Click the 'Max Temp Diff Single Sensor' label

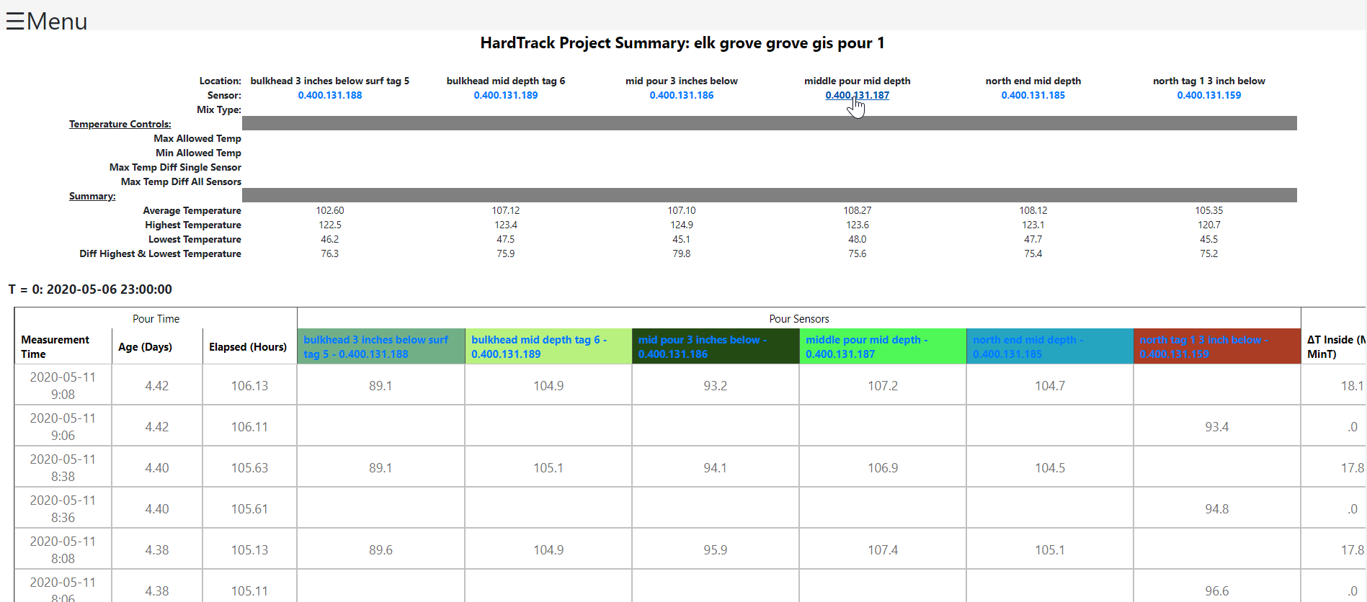coord(175,167)
